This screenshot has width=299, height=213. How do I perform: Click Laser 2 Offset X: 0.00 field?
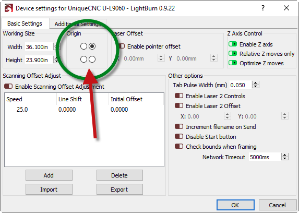(x=205, y=116)
